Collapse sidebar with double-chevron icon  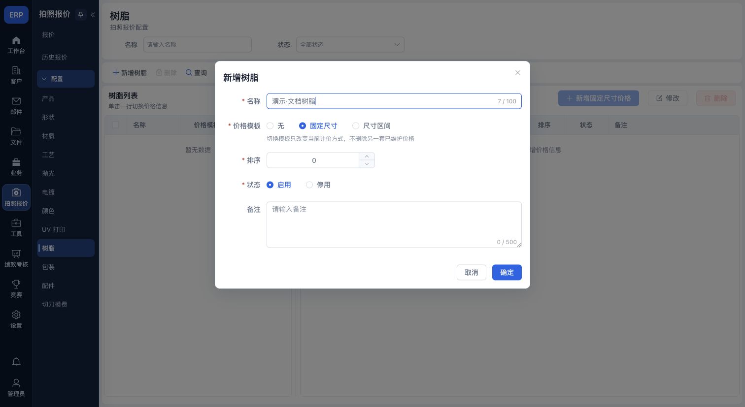92,15
